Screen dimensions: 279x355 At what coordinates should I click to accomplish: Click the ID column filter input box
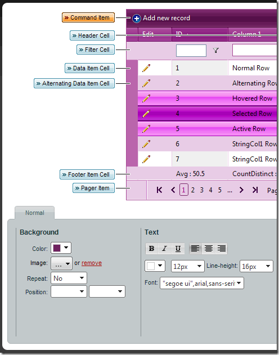click(x=191, y=50)
